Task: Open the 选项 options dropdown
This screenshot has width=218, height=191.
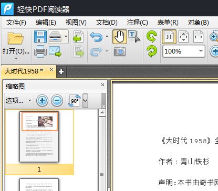Action: coord(18,100)
